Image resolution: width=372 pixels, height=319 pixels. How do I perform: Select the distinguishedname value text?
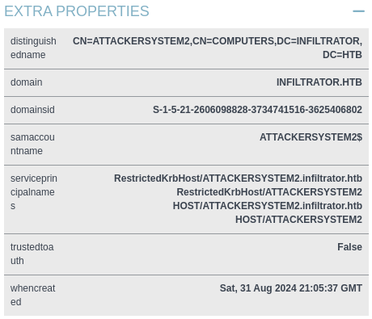pyautogui.click(x=218, y=48)
